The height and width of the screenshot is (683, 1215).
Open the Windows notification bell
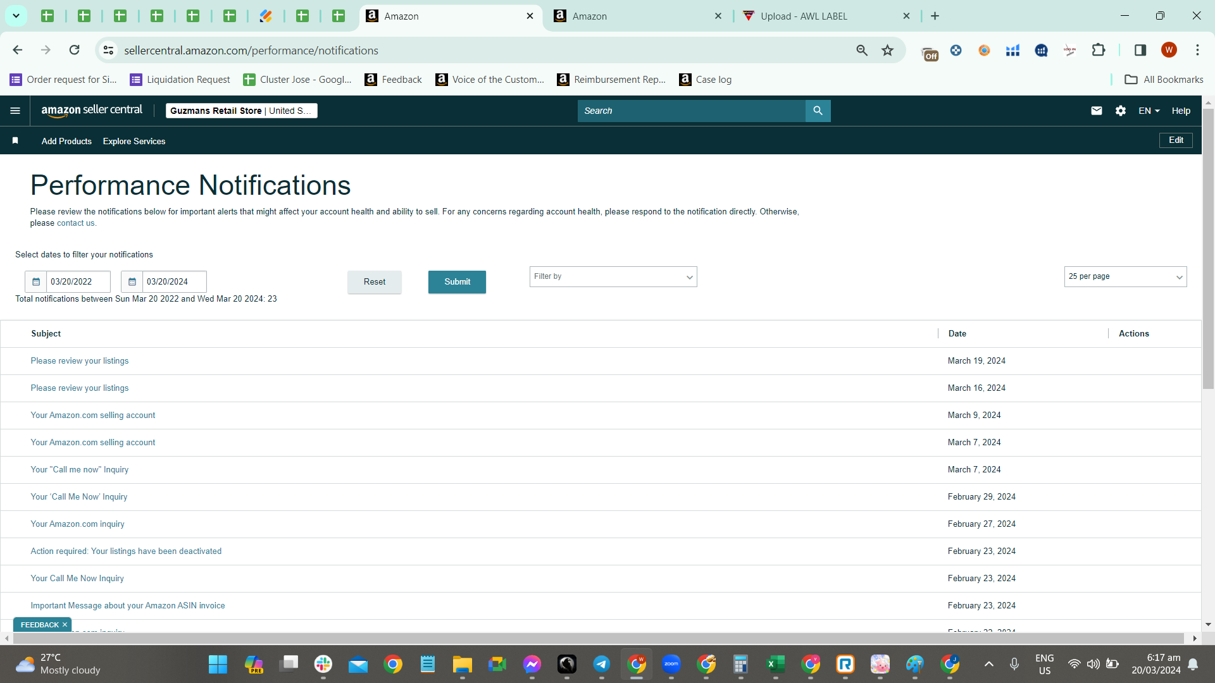click(x=1193, y=664)
